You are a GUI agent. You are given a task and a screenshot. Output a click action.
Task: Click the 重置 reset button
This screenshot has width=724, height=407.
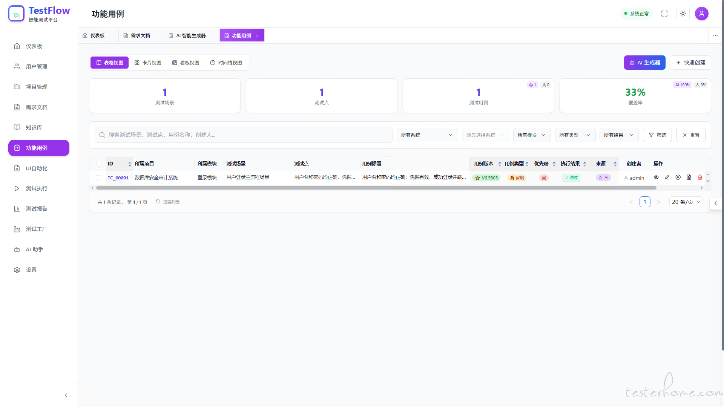[691, 135]
